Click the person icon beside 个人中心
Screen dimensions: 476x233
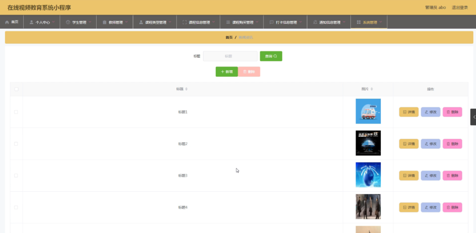31,22
